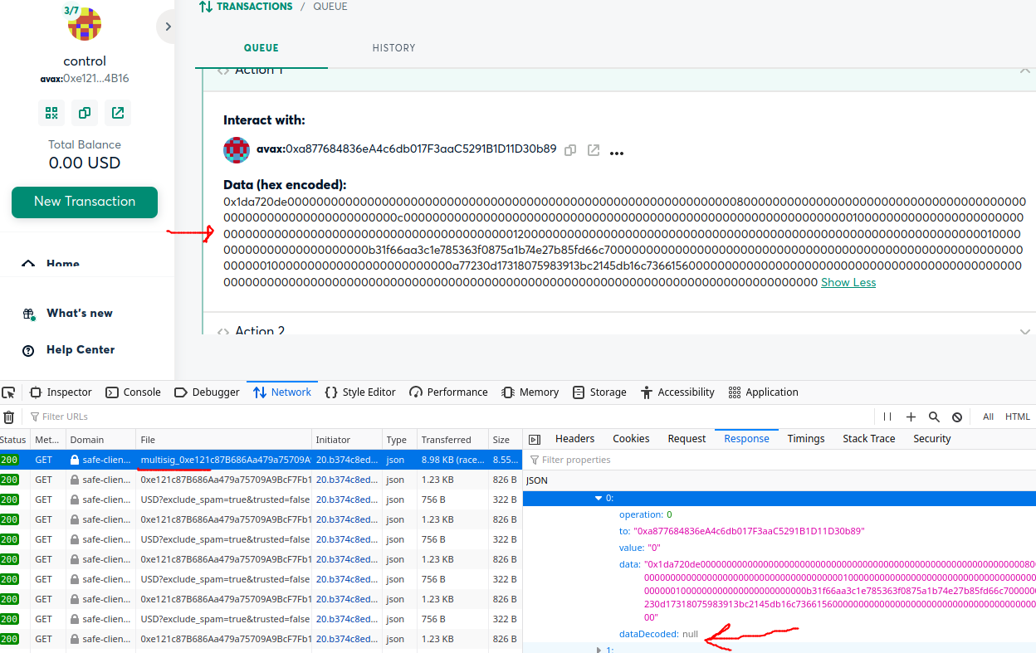Block a request with the blocking icon
The height and width of the screenshot is (653, 1036).
(957, 416)
